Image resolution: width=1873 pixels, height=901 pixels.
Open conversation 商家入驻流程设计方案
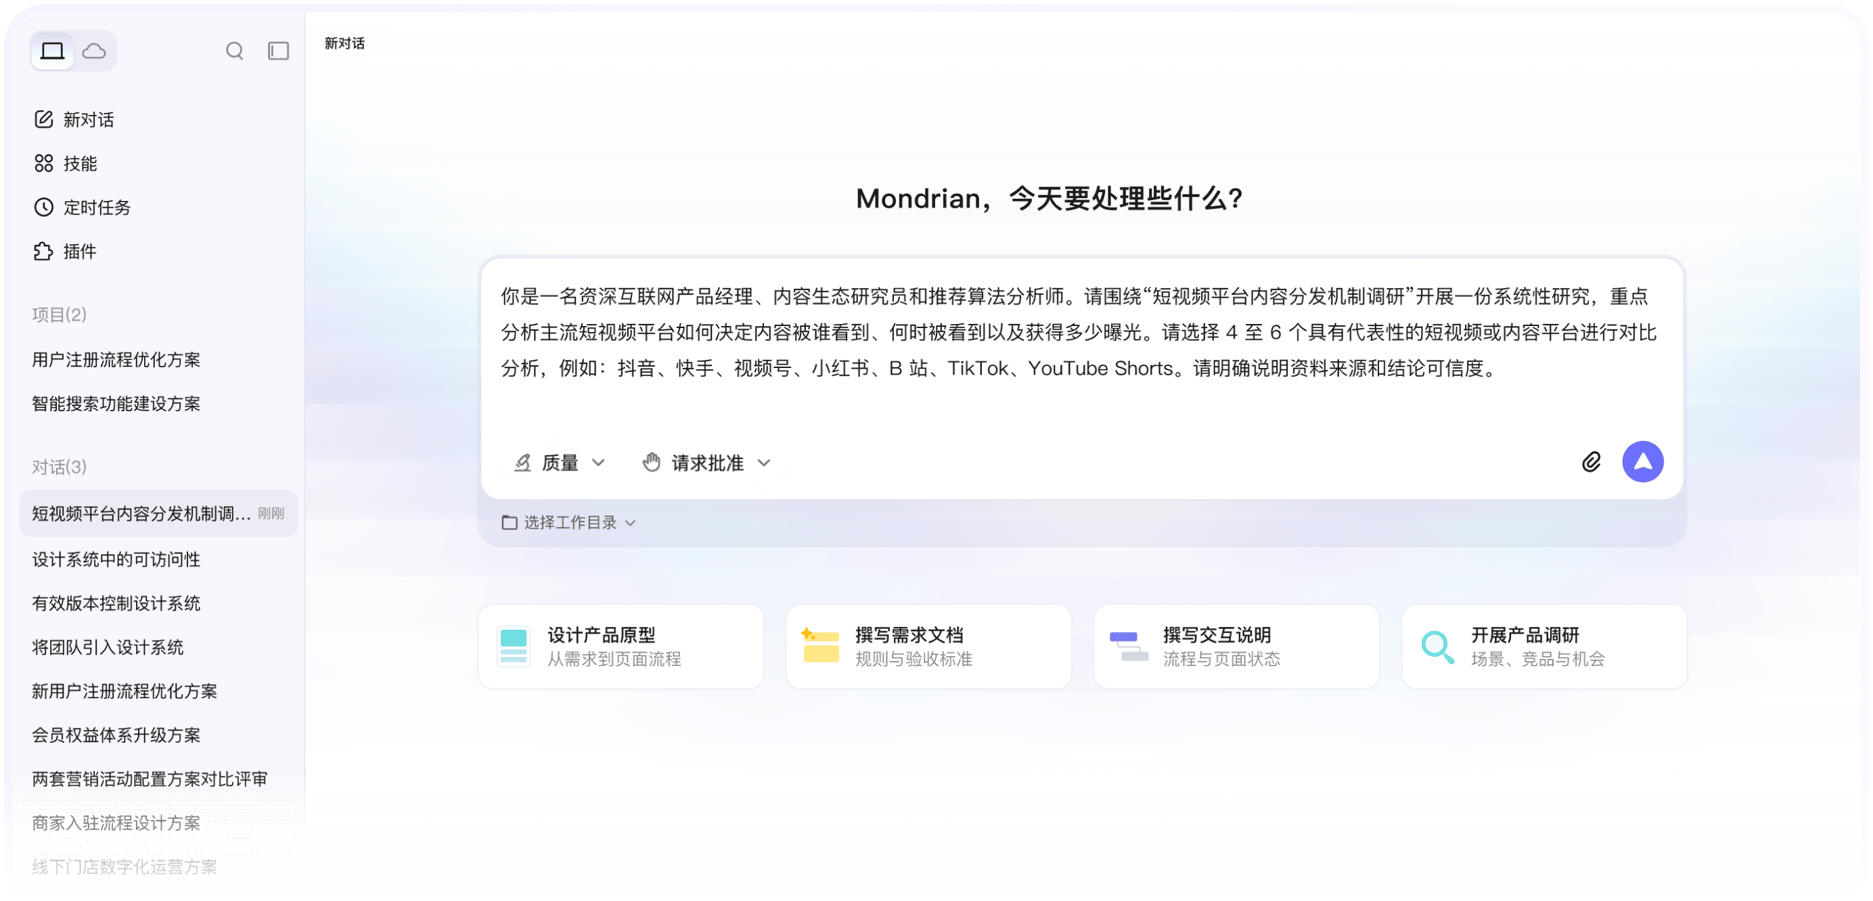point(116,823)
